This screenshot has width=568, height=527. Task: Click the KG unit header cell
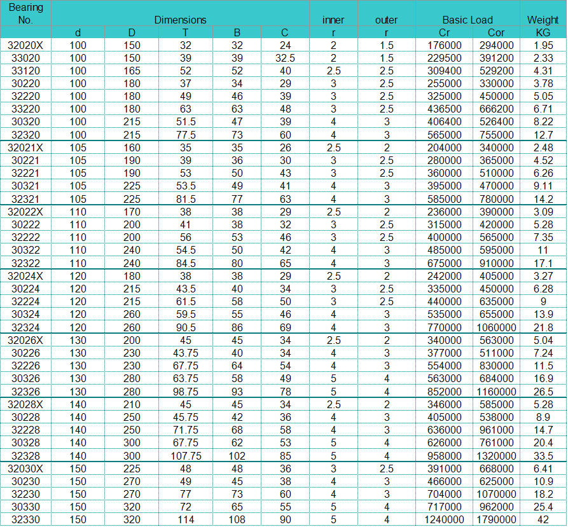(x=543, y=32)
